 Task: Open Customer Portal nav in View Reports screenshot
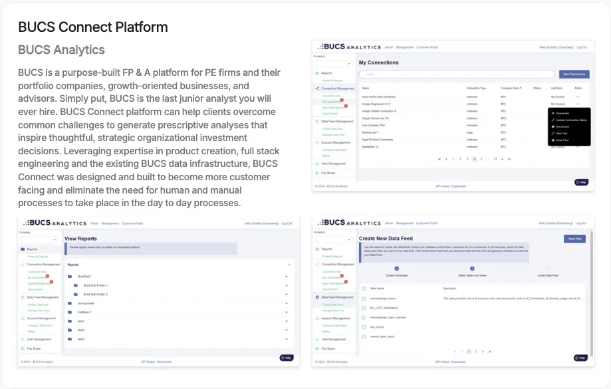point(132,223)
